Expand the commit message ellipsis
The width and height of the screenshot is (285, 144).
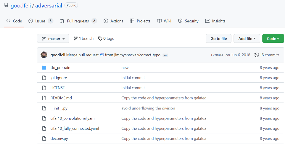[165, 55]
